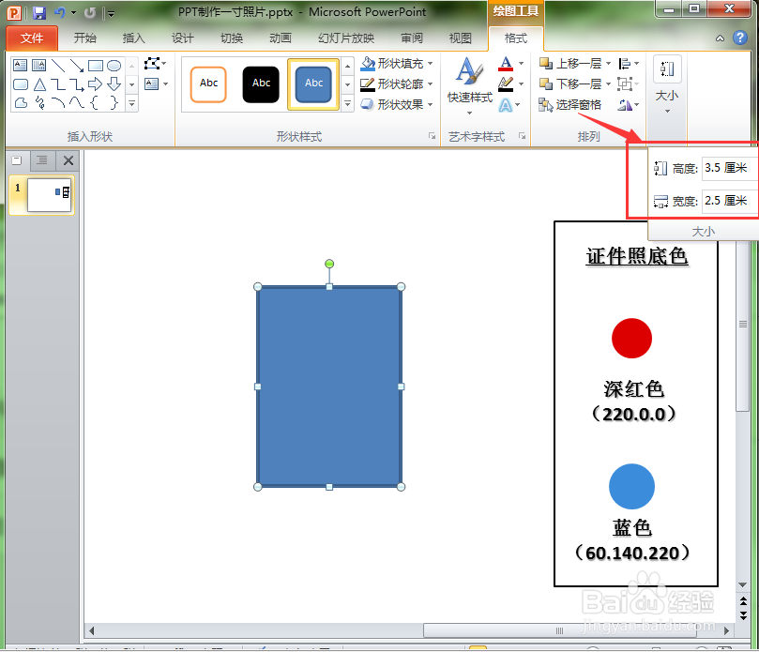Minimize the ribbon with the caret icon

pos(720,38)
